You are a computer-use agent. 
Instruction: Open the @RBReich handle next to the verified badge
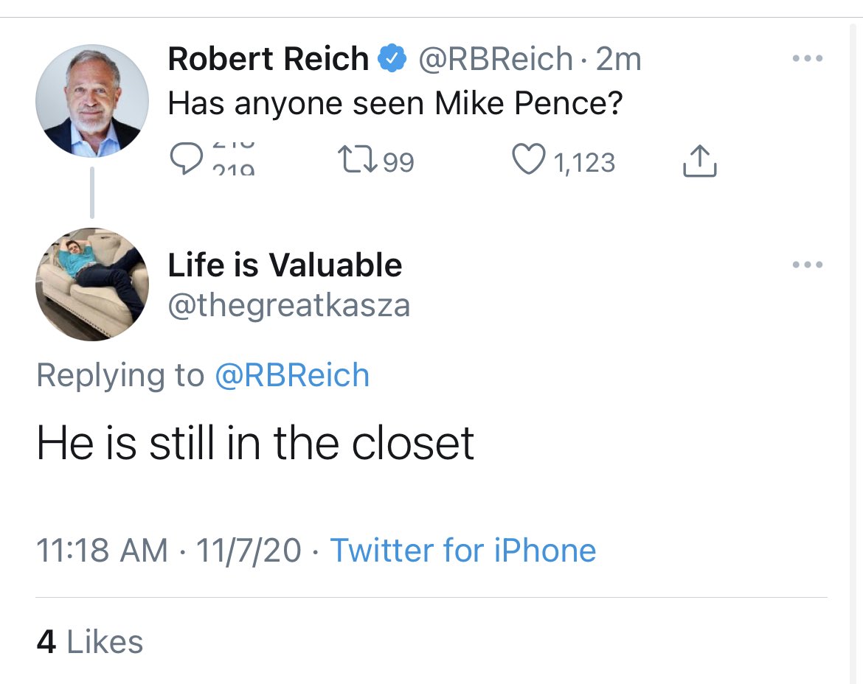[496, 59]
